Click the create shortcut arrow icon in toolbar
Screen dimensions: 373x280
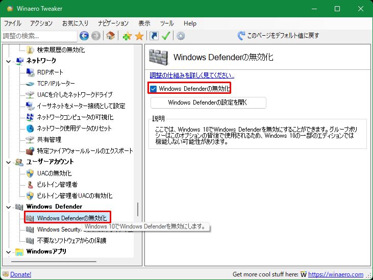pyautogui.click(x=154, y=36)
